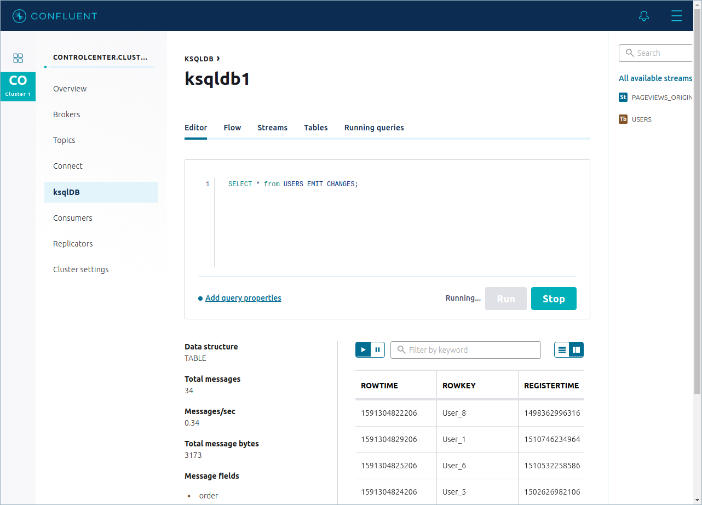Click the KSQLDB breadcrumb

pyautogui.click(x=199, y=59)
